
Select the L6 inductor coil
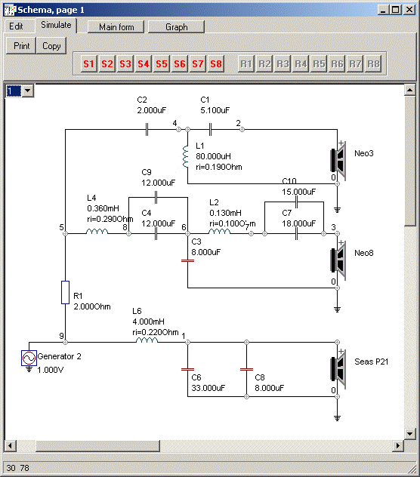[147, 340]
